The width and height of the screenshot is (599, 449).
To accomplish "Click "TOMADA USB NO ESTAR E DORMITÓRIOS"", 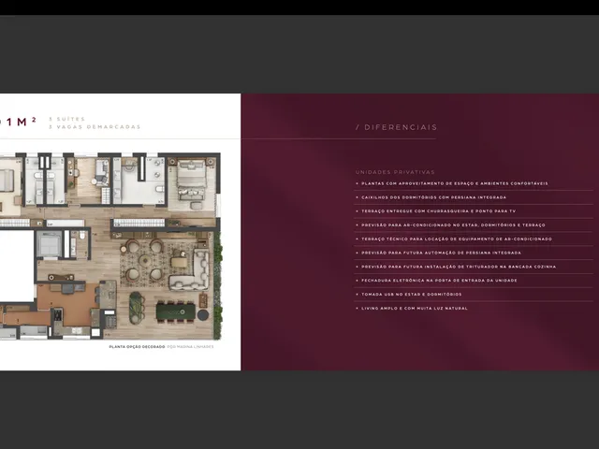I will 412,295.
